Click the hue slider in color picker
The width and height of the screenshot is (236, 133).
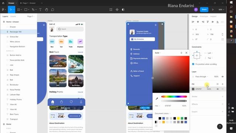point(174,96)
